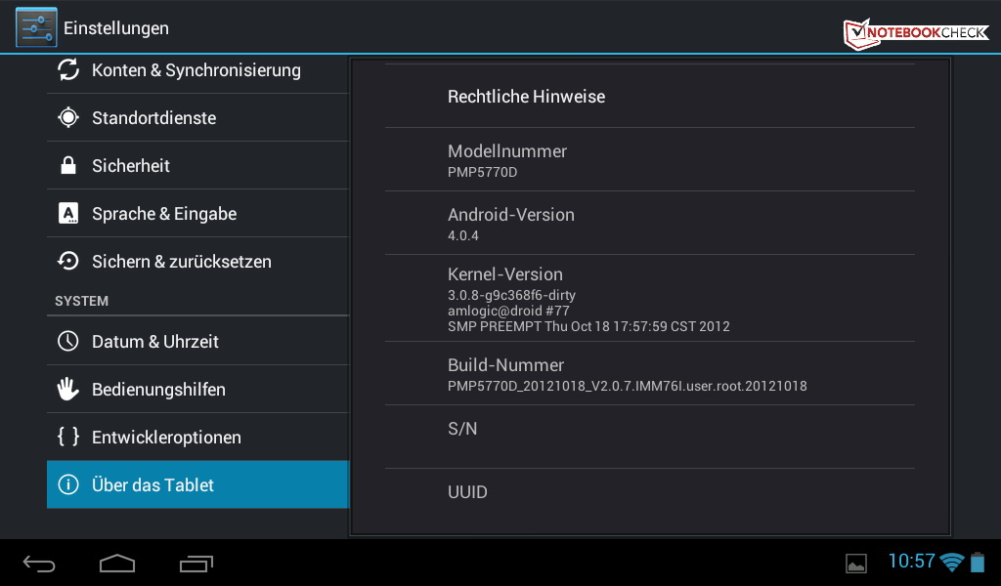Tap the clock showing 10:57
The width and height of the screenshot is (1001, 586).
(911, 562)
